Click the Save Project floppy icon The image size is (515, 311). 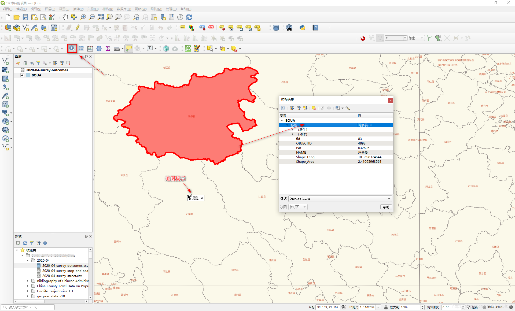click(25, 17)
